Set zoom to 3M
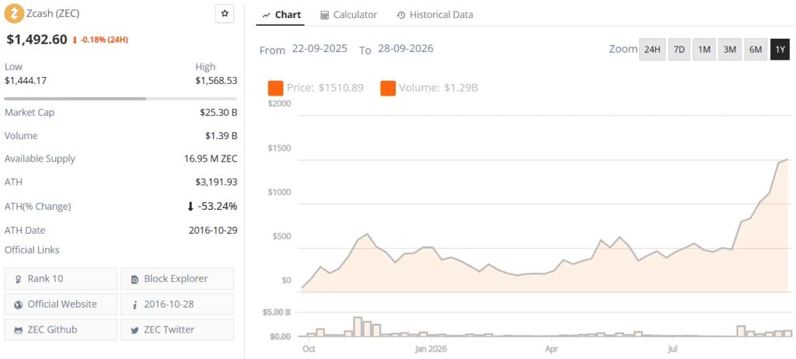The image size is (796, 359). pos(729,49)
